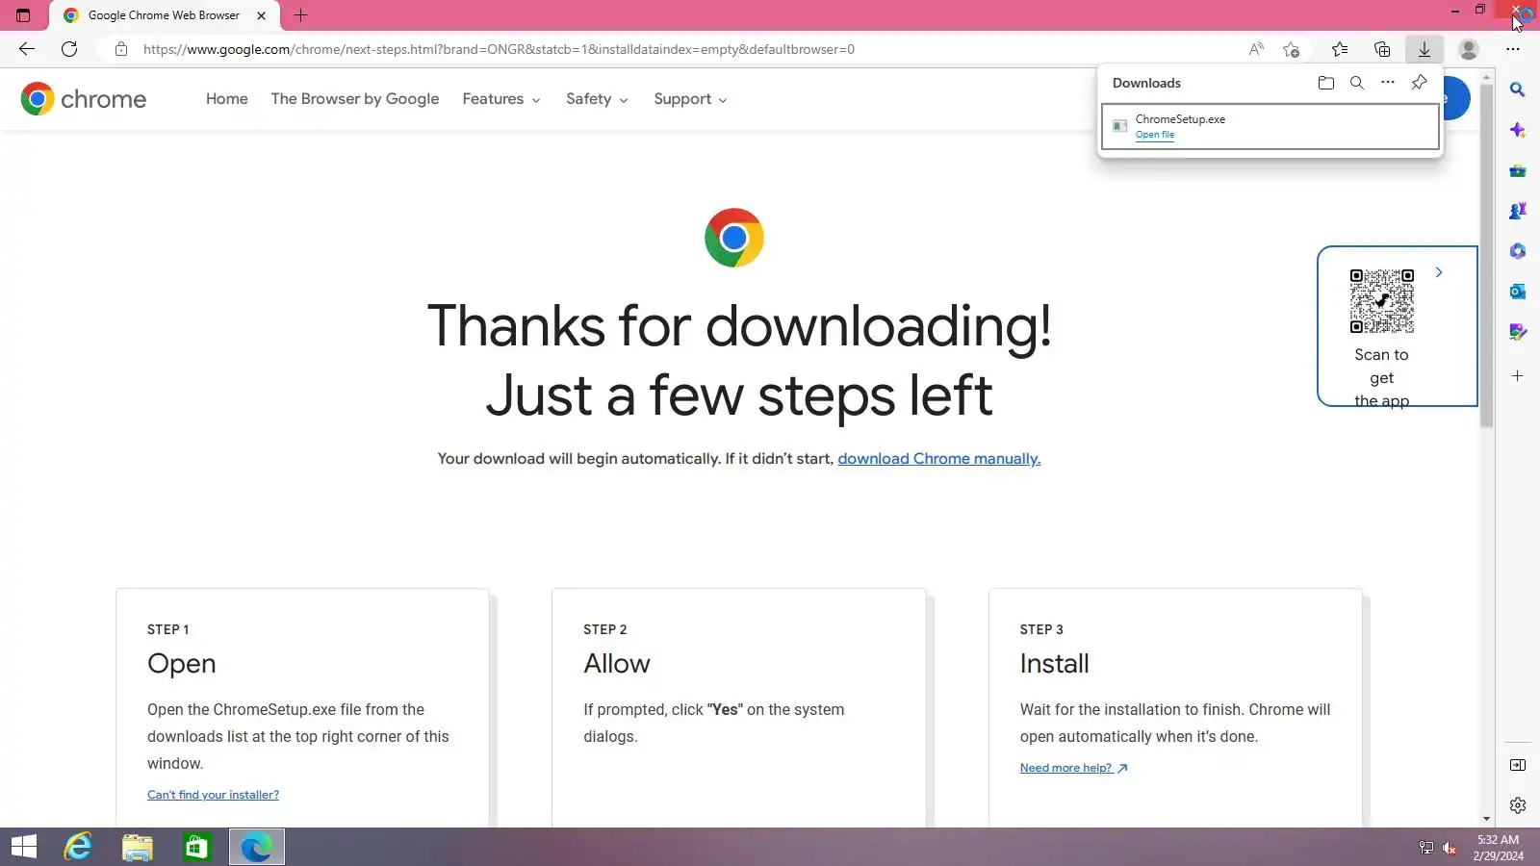Pin the Downloads panel

click(x=1419, y=83)
